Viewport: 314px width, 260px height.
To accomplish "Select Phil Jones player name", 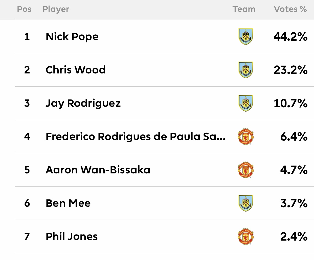I will 72,237.
